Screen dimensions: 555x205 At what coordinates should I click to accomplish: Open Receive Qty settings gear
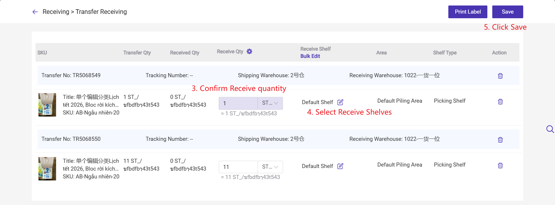[x=249, y=51]
